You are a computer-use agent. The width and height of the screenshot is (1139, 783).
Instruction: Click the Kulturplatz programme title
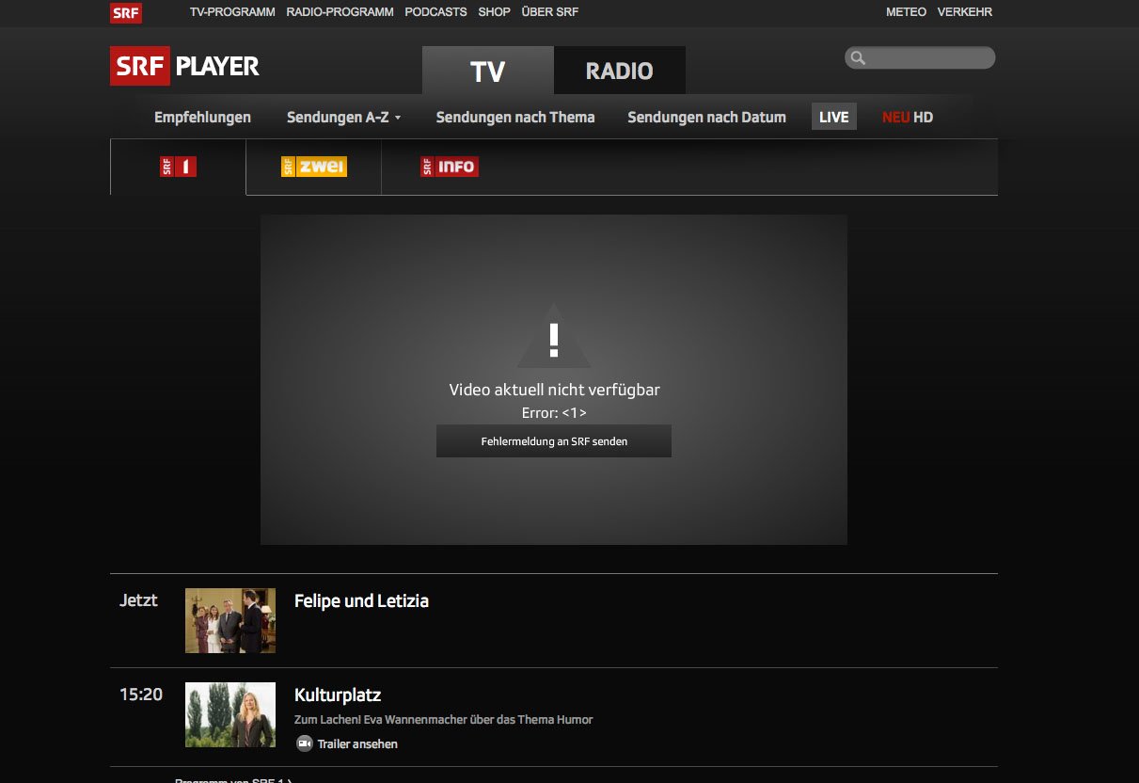338,695
